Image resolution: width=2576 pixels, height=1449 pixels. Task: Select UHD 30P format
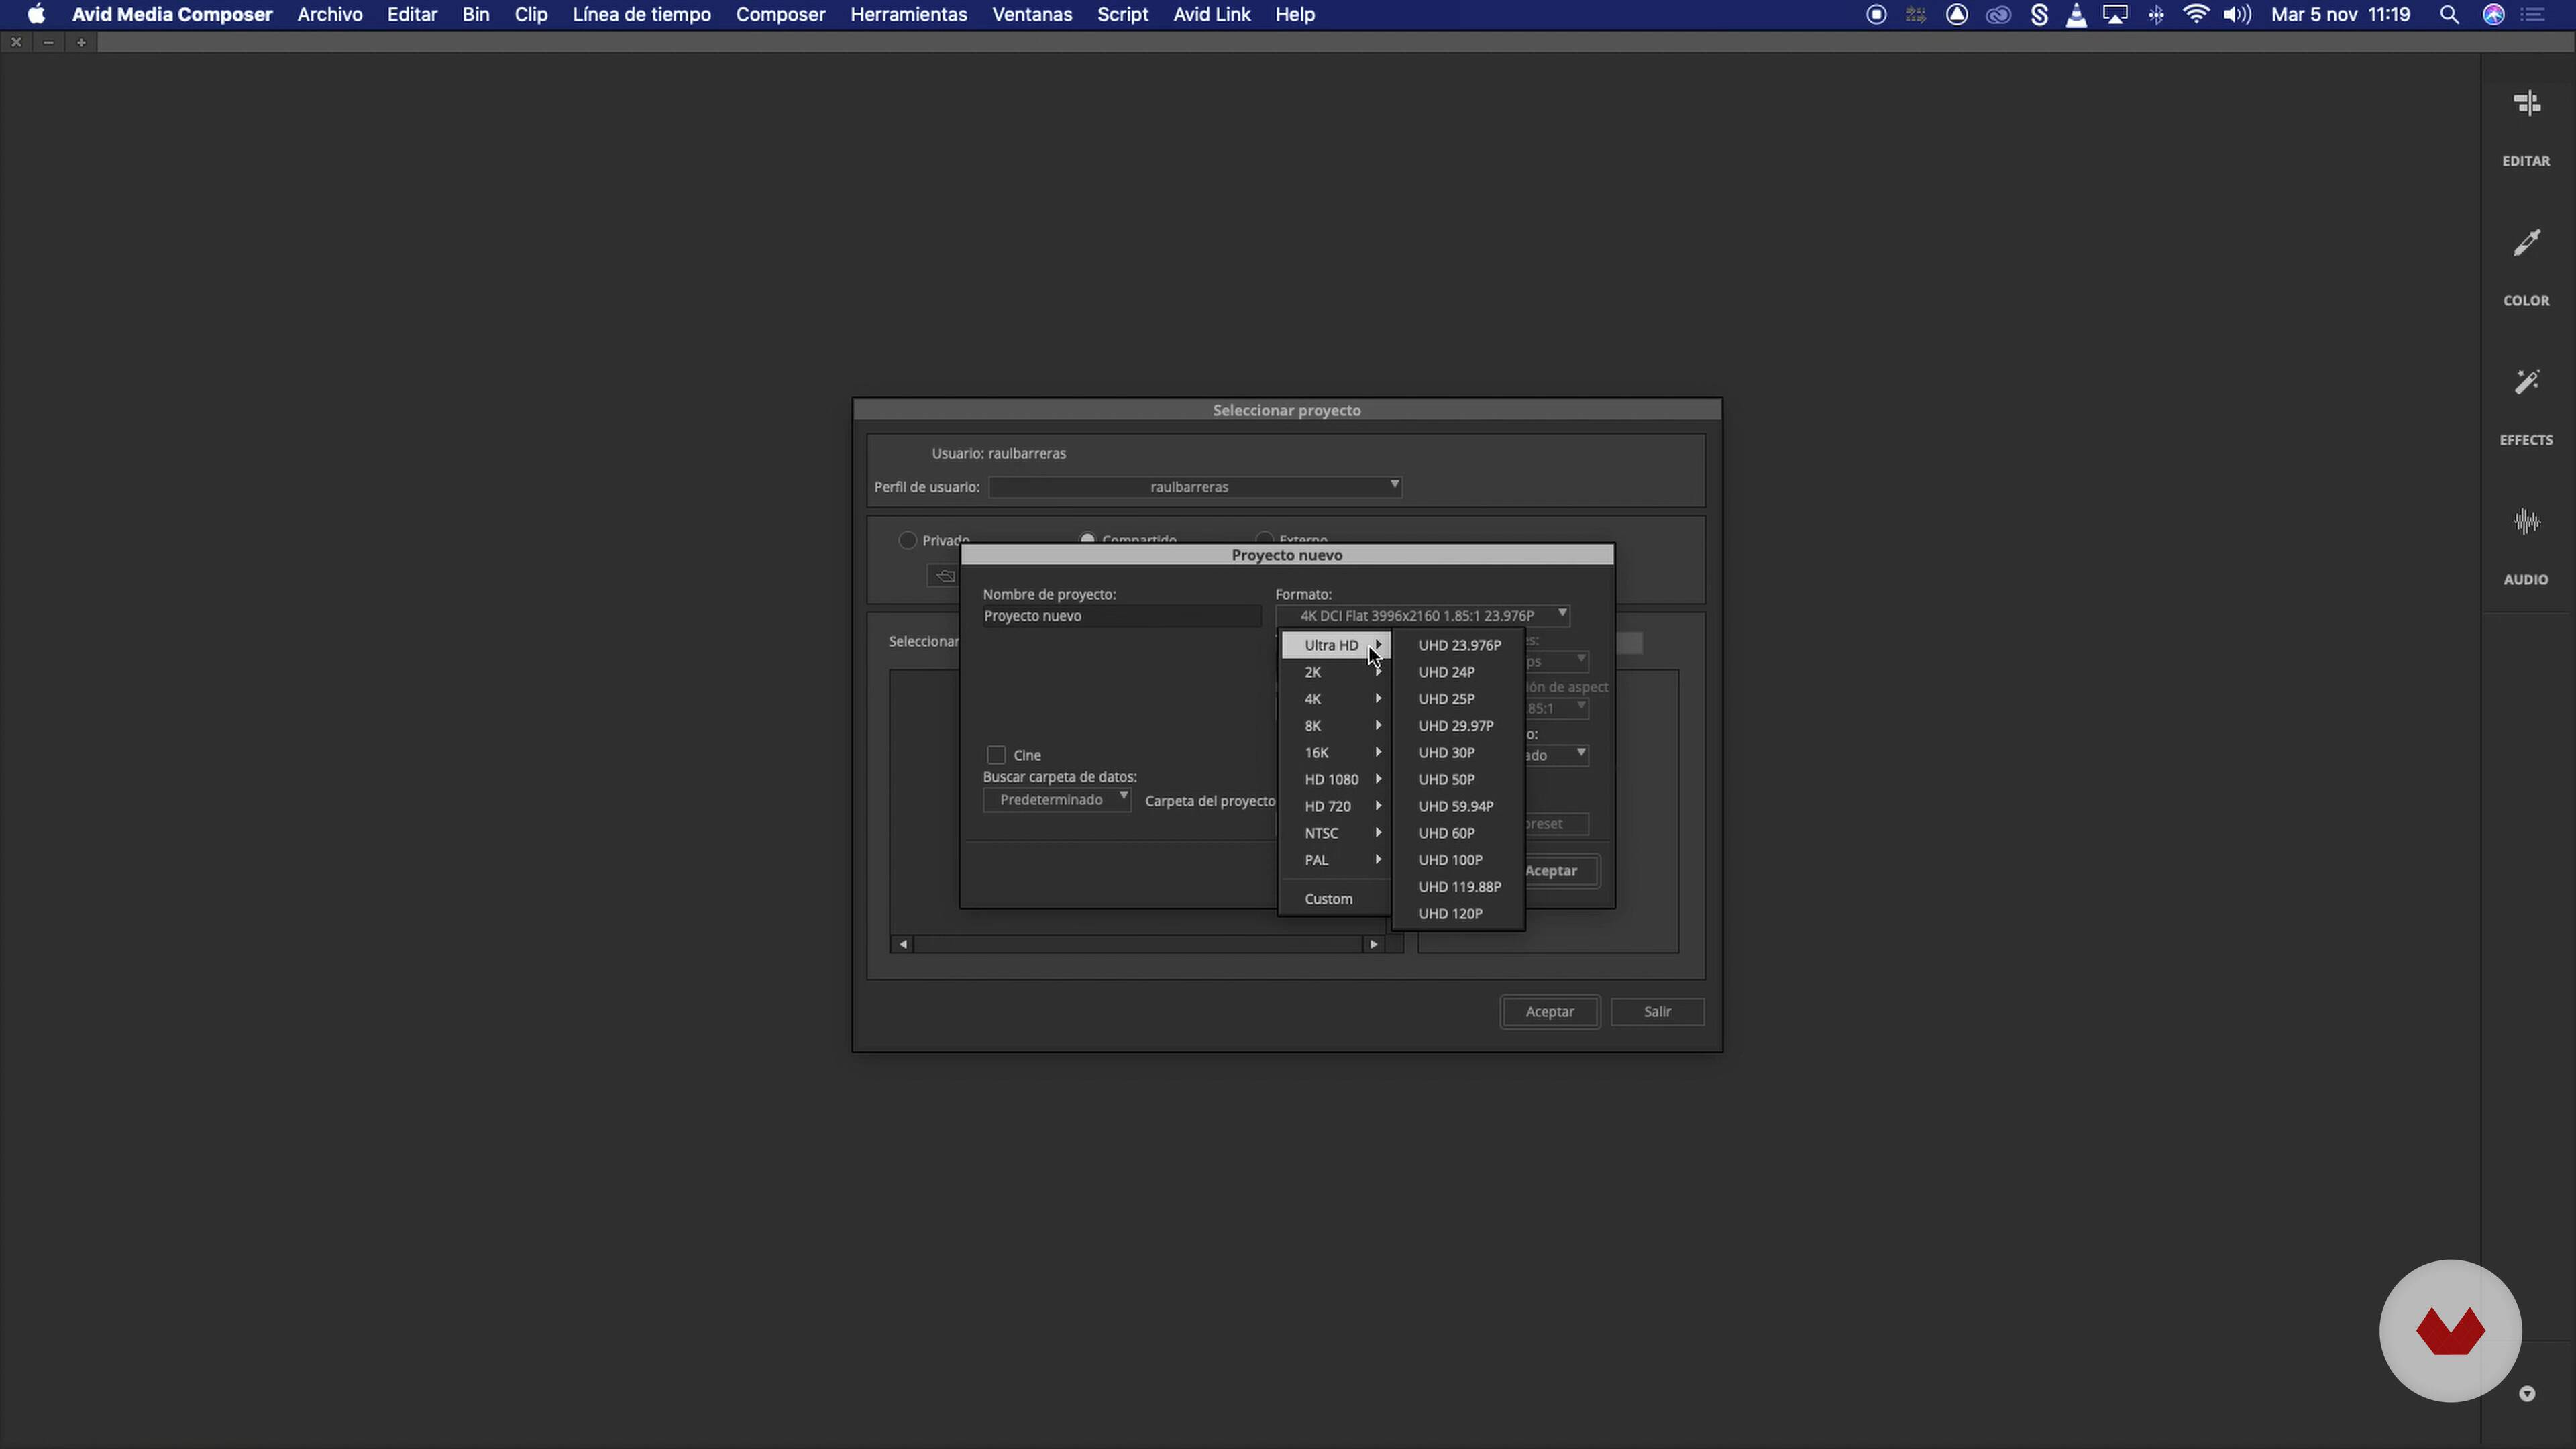click(1459, 753)
